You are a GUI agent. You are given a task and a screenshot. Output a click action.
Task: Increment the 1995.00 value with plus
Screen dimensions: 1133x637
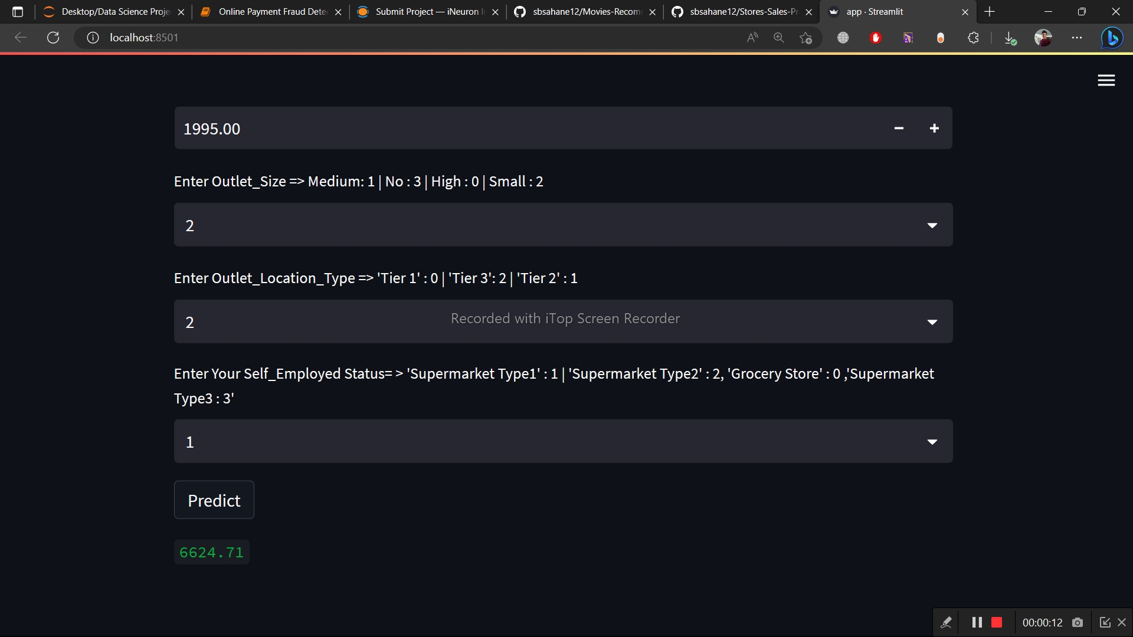tap(934, 128)
